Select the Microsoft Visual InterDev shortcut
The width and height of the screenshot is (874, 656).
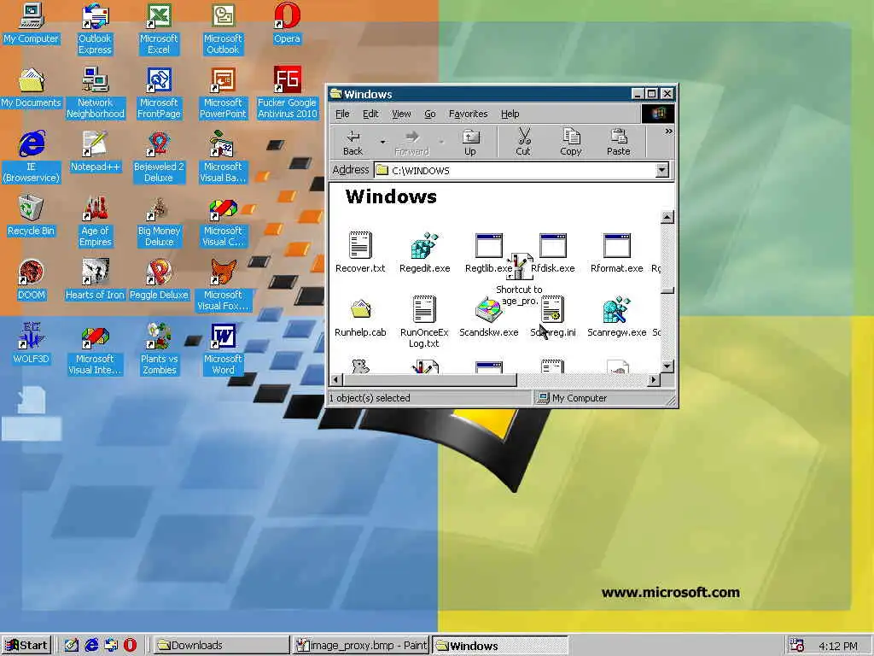(96, 349)
